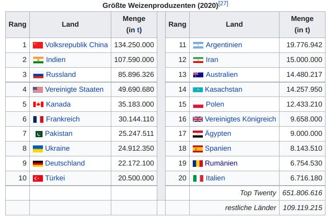Click the Ukraine flag icon
Screen dimensions: 329x221
click(38, 148)
